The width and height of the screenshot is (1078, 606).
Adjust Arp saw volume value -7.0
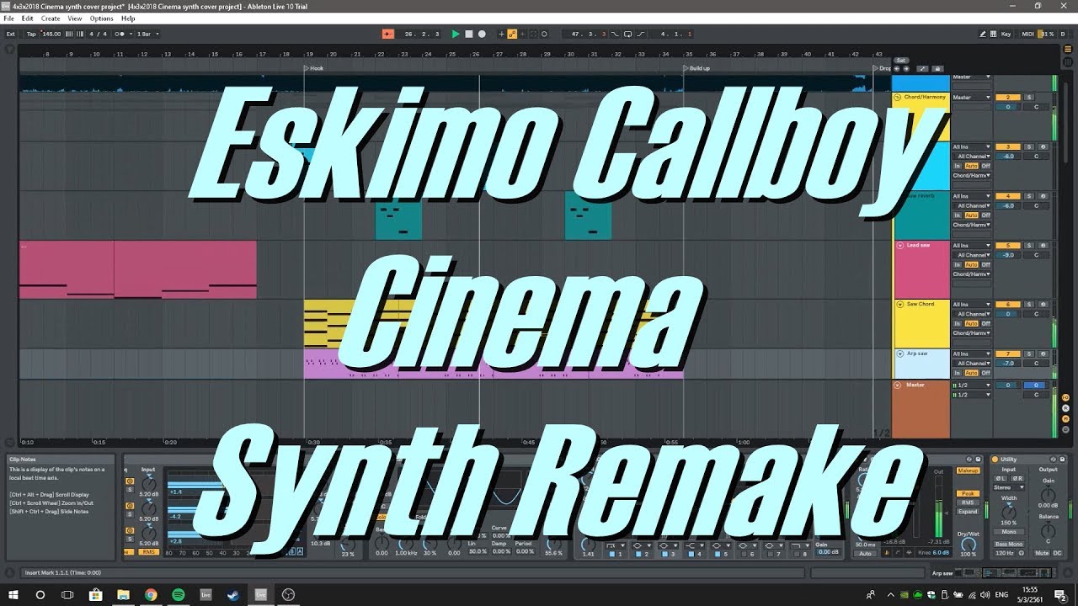tap(1008, 364)
